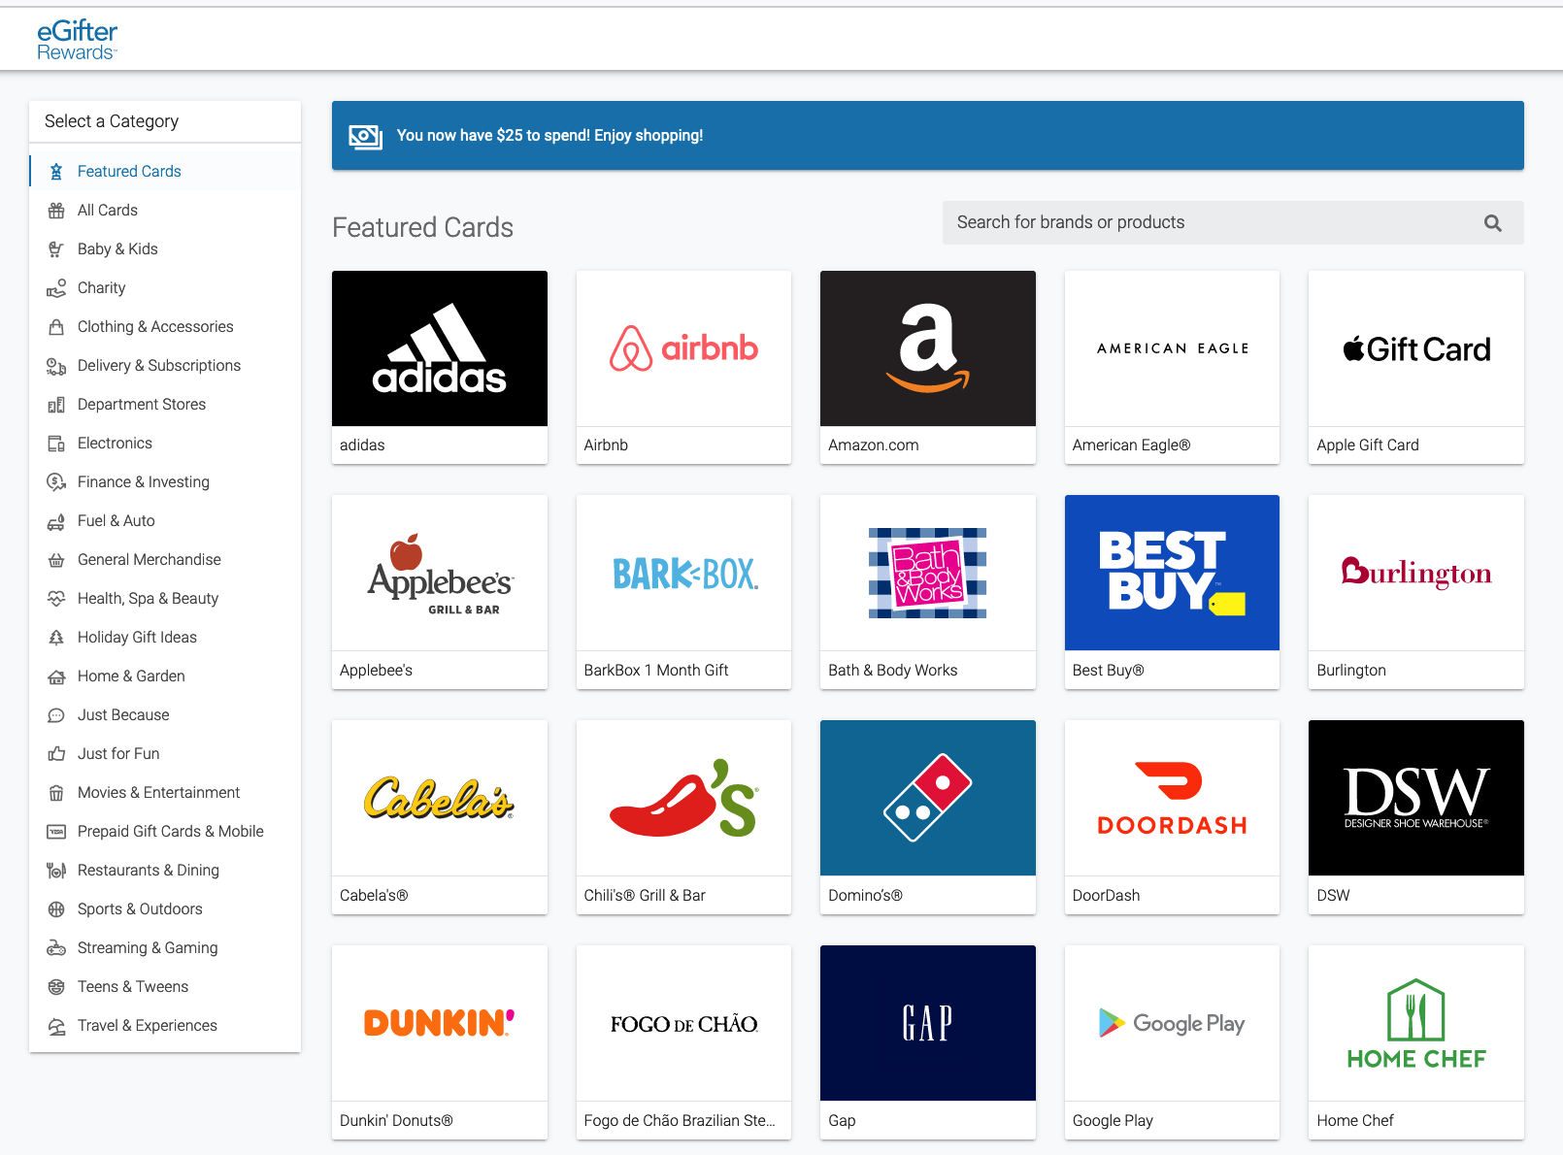Click the eGifter Rewards logo
Screen dimensions: 1563x1155
(77, 40)
